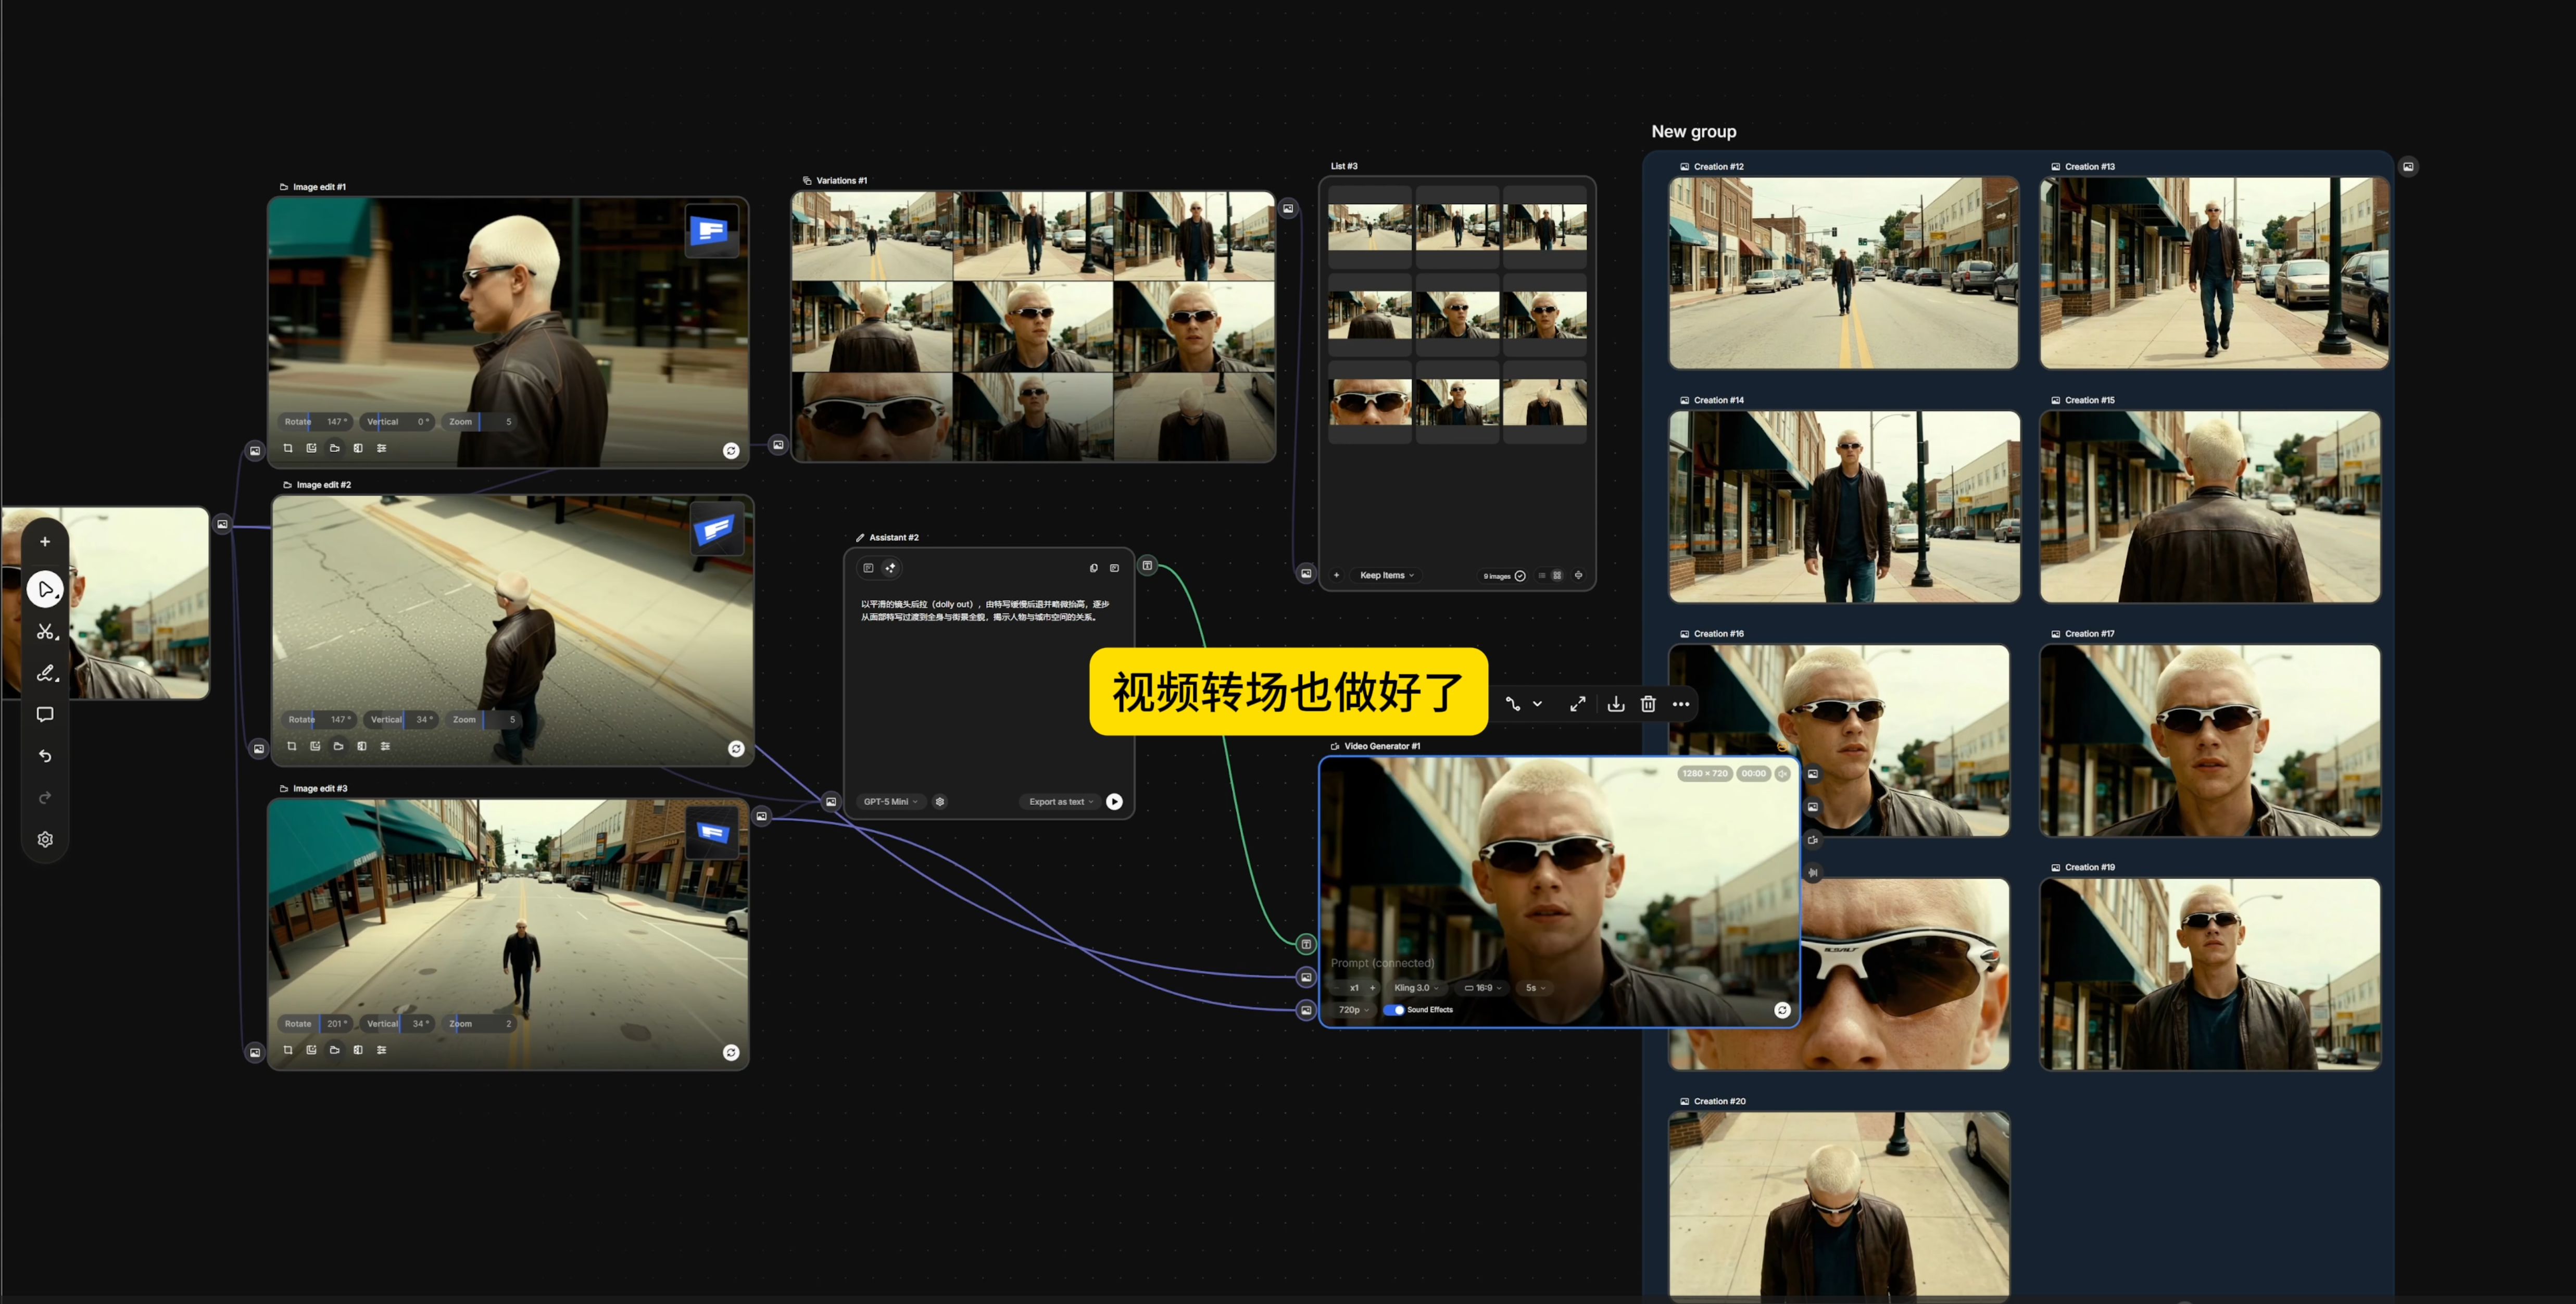
Task: Click the List #3 node label
Action: (x=1344, y=166)
